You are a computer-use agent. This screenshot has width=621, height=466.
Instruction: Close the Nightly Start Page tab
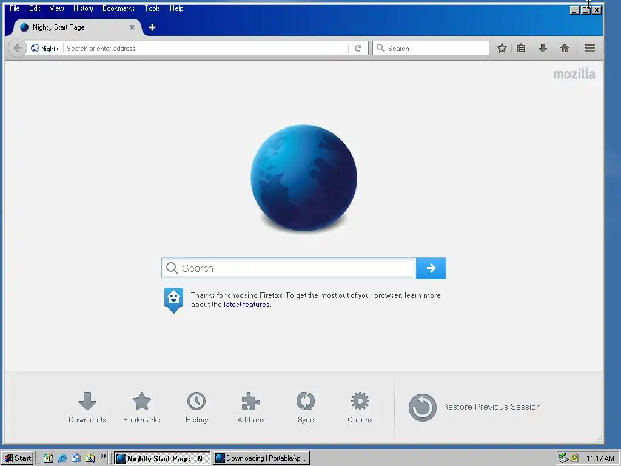tap(132, 27)
